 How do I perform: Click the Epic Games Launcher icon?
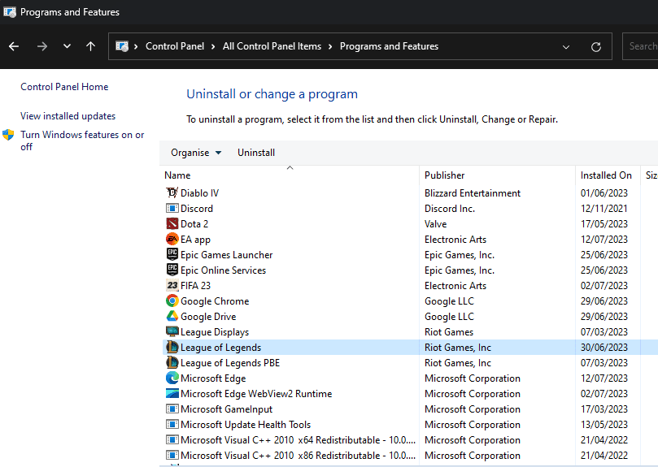tap(172, 255)
